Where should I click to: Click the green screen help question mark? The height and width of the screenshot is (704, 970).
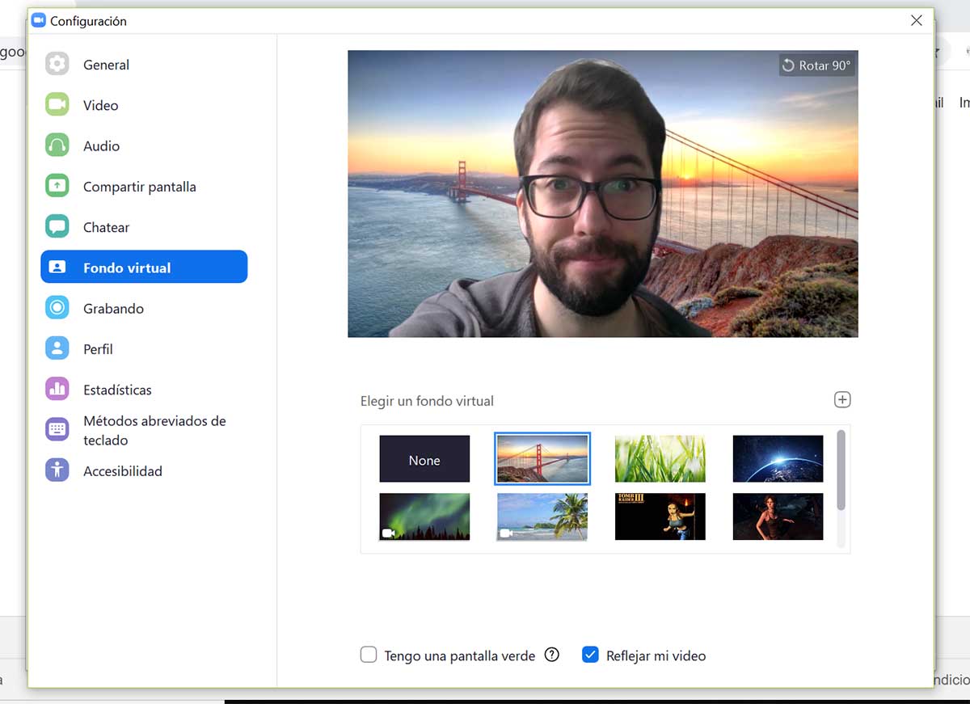click(552, 655)
